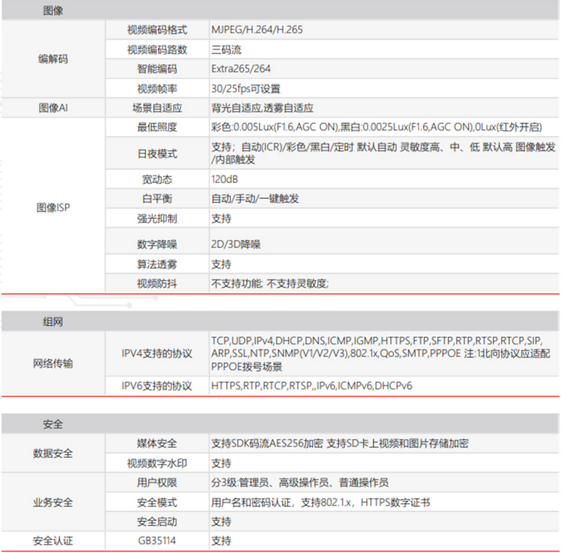The height and width of the screenshot is (553, 563).
Task: Select the 编解码 category cell
Action: pyautogui.click(x=52, y=59)
